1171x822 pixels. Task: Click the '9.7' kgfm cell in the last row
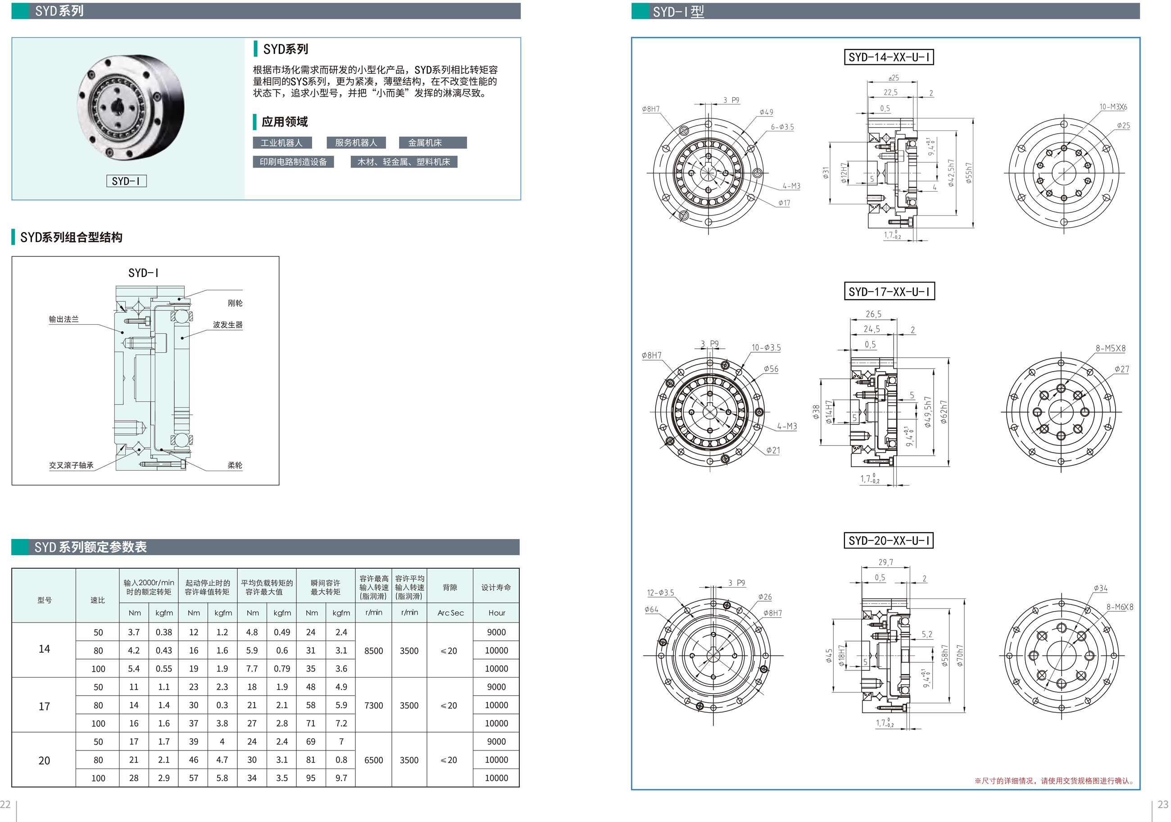(341, 778)
